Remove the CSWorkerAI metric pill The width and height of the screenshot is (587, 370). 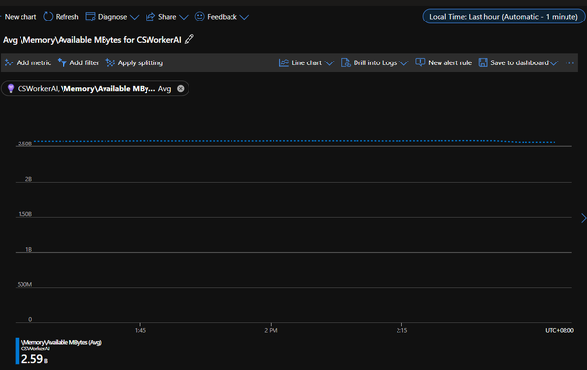[x=181, y=88]
